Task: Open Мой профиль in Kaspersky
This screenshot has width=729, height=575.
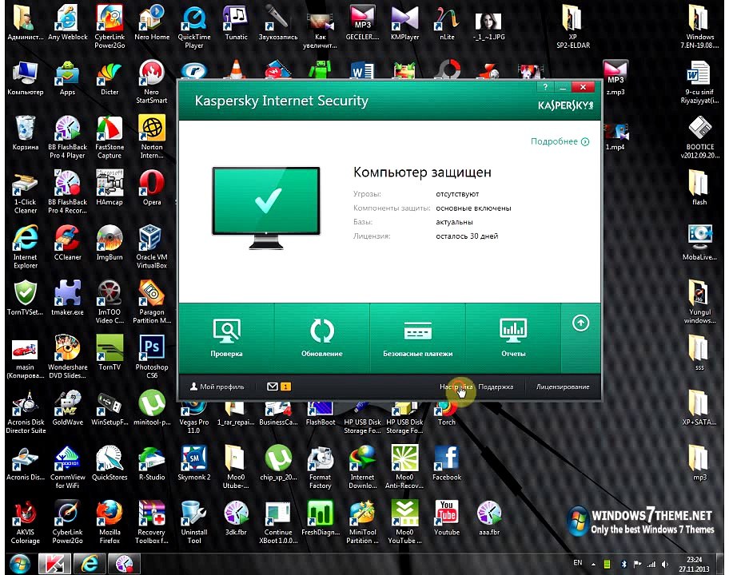Action: [x=217, y=387]
